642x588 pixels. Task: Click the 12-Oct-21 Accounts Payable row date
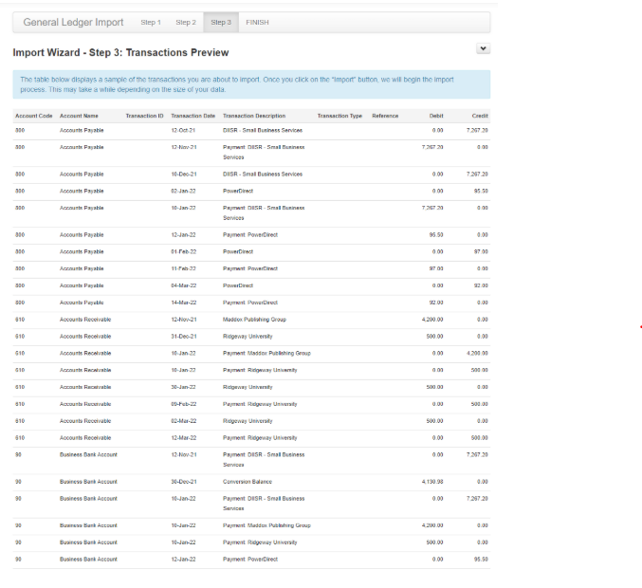click(183, 130)
